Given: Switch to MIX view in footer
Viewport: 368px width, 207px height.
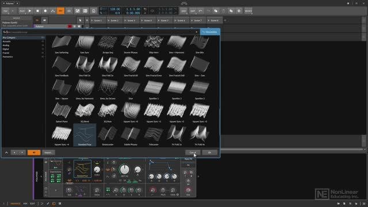Looking at the screenshot, I should pos(25,204).
